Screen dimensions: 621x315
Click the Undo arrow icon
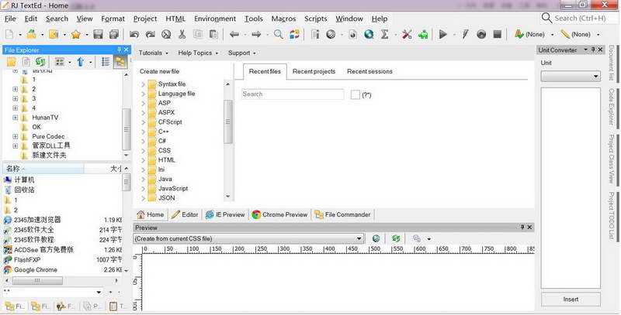click(134, 34)
